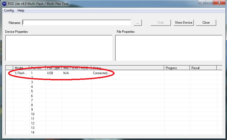Open the Help menu
This screenshot has width=227, height=140.
[x=21, y=10]
